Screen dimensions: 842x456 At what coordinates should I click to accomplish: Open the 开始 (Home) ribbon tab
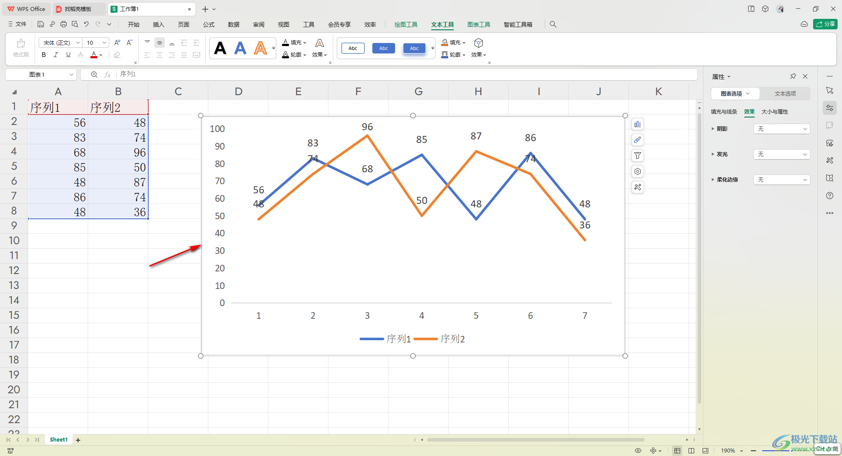(134, 25)
